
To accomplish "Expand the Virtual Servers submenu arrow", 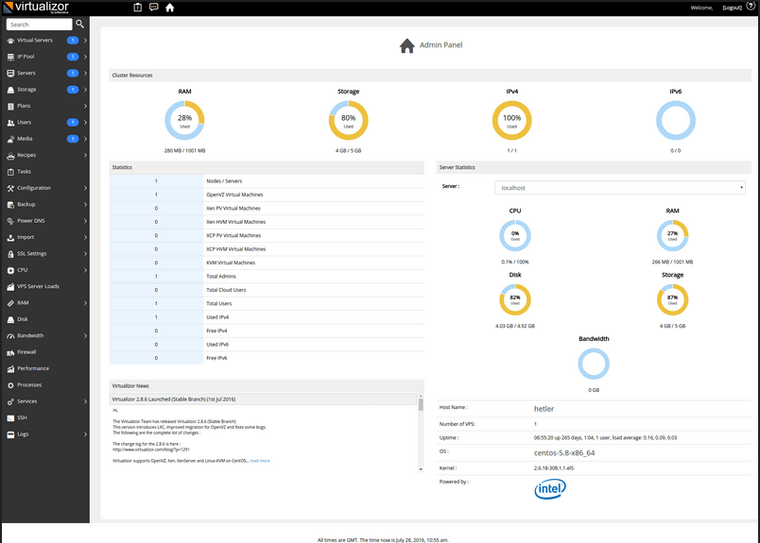I will pos(85,41).
